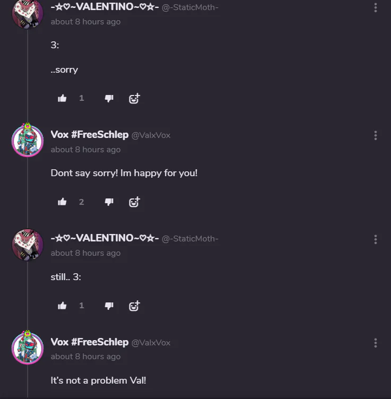This screenshot has height=399, width=391.
Task: Open @-StaticMoth- handle on "still.. 3:" comment
Action: [x=190, y=239]
